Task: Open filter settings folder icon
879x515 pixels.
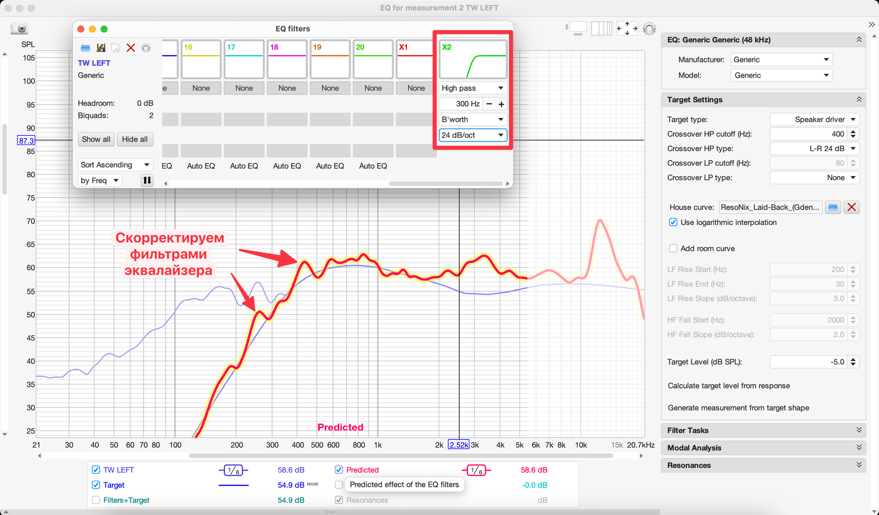Action: coord(86,47)
